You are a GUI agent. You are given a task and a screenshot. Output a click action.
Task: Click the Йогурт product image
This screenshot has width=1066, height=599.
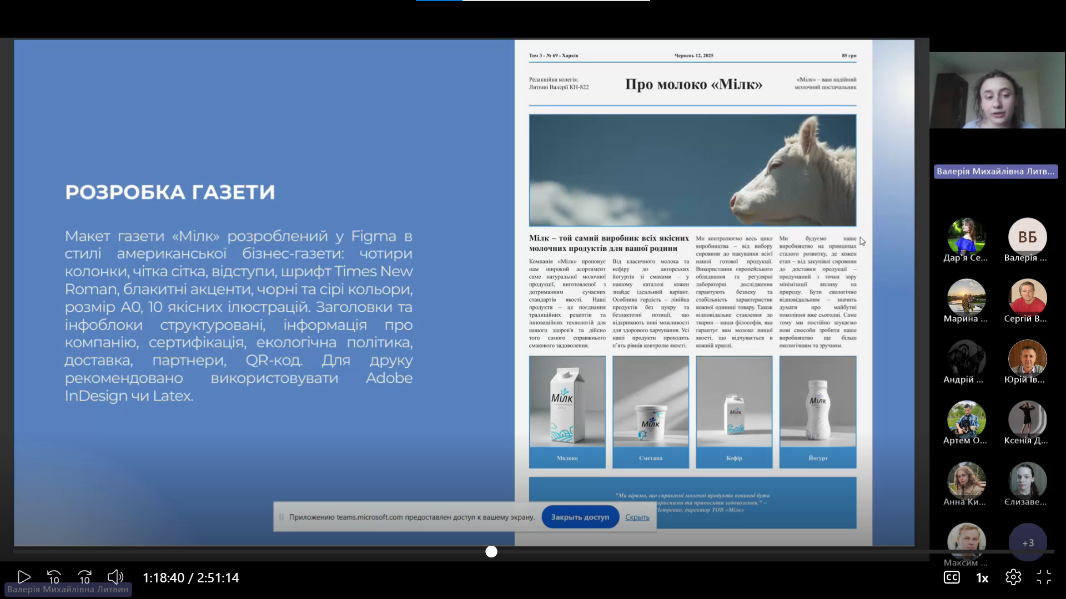pyautogui.click(x=818, y=402)
